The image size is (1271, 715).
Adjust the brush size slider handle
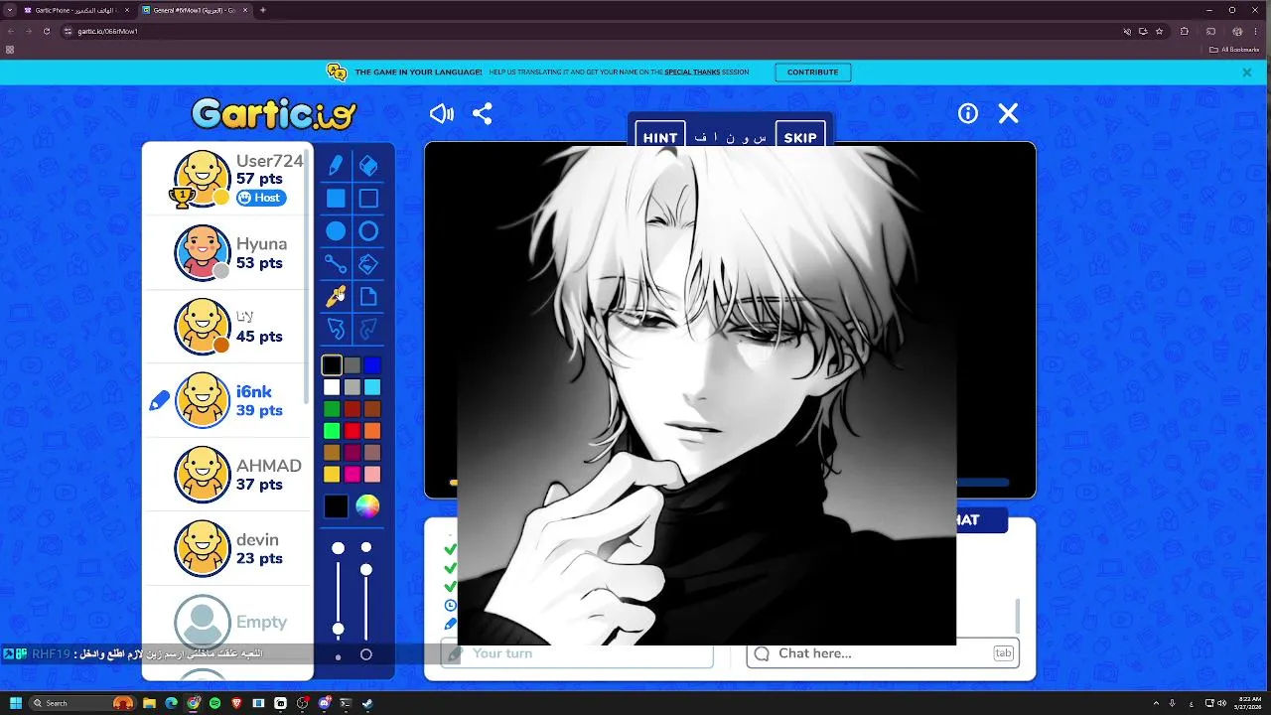(339, 630)
